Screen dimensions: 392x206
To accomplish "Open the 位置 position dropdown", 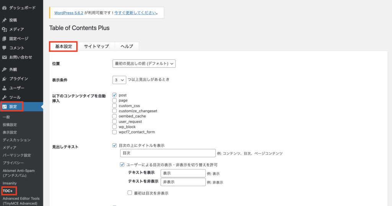I will tap(144, 63).
